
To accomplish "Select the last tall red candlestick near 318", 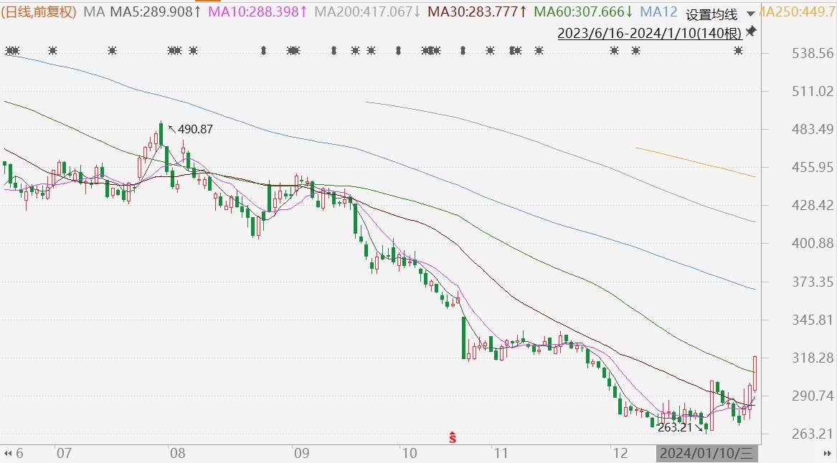I will pyautogui.click(x=755, y=373).
